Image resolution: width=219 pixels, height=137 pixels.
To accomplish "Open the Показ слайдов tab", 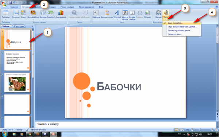I will pyautogui.click(x=67, y=7).
